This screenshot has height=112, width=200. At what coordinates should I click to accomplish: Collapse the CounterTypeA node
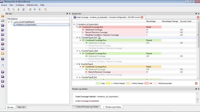coord(77,64)
